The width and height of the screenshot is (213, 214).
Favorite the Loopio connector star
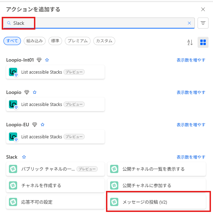click(x=35, y=92)
